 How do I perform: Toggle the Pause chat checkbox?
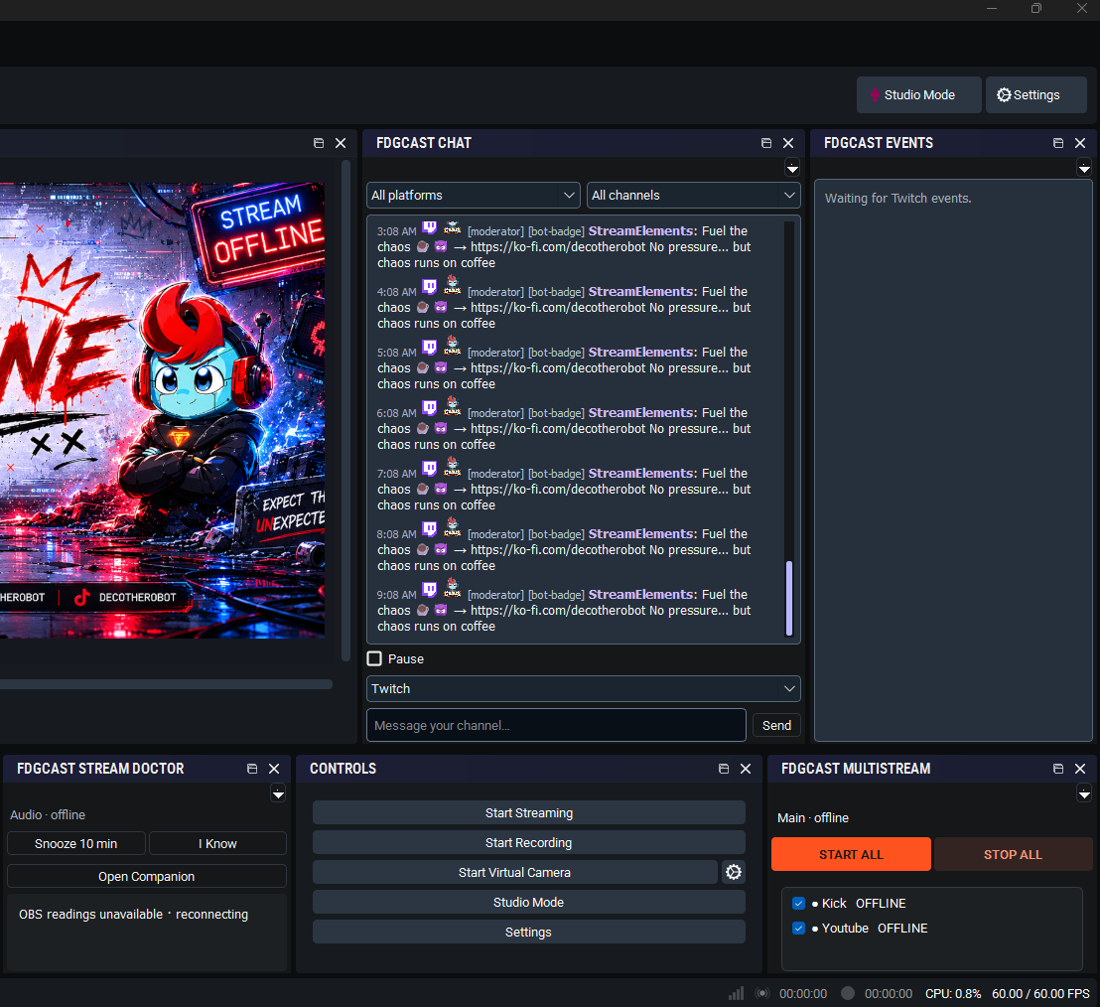tap(374, 659)
